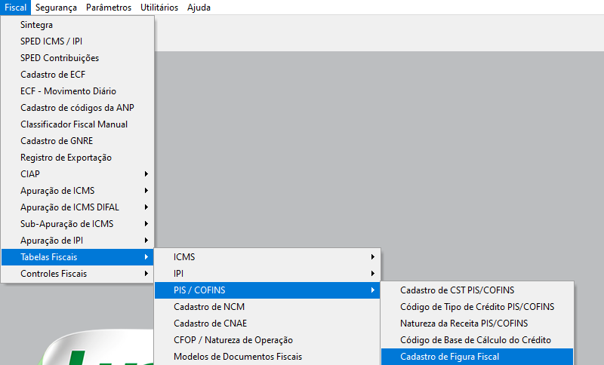Image resolution: width=604 pixels, height=365 pixels.
Task: Open Cadastro de códigos da ANP
Action: point(78,108)
